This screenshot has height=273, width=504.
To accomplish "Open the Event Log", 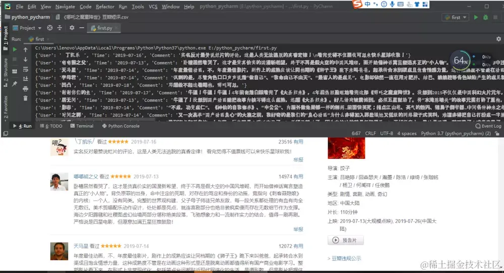I will [x=488, y=126].
